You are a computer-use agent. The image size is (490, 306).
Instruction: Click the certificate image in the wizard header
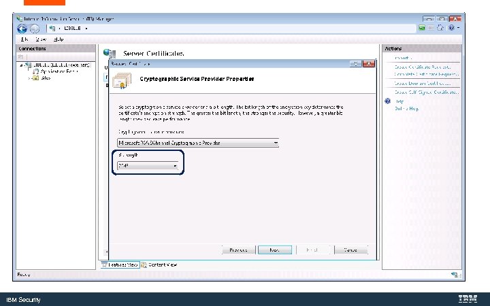(x=122, y=80)
